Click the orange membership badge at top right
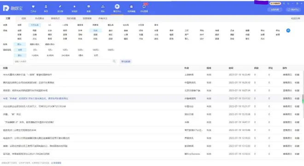304x166 pixels. pos(275,4)
